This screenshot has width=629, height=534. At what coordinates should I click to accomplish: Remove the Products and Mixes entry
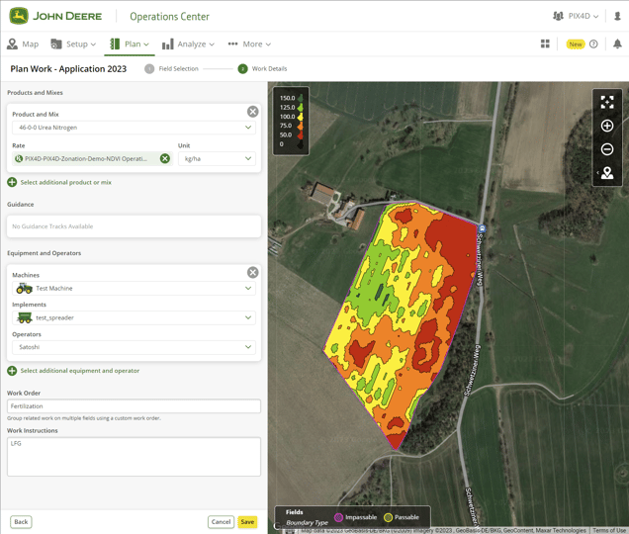[x=252, y=112]
